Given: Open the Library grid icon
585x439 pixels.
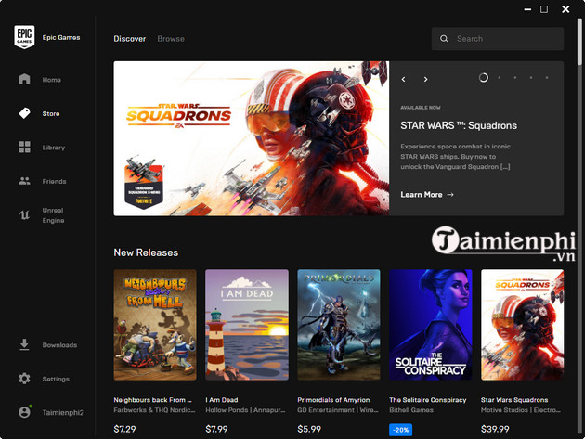Looking at the screenshot, I should 24,147.
